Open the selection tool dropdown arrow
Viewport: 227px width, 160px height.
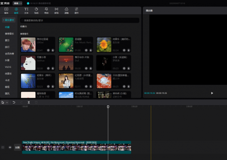coord(7,102)
